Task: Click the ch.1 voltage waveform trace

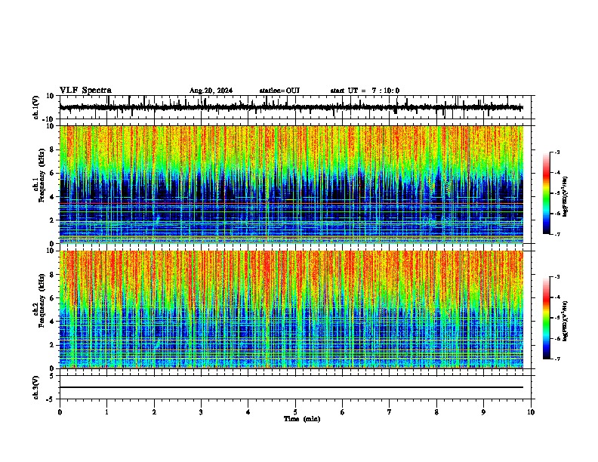Action: [x=291, y=107]
